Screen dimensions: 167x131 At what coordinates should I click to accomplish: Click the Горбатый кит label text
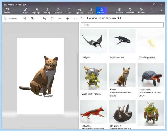click(x=117, y=58)
